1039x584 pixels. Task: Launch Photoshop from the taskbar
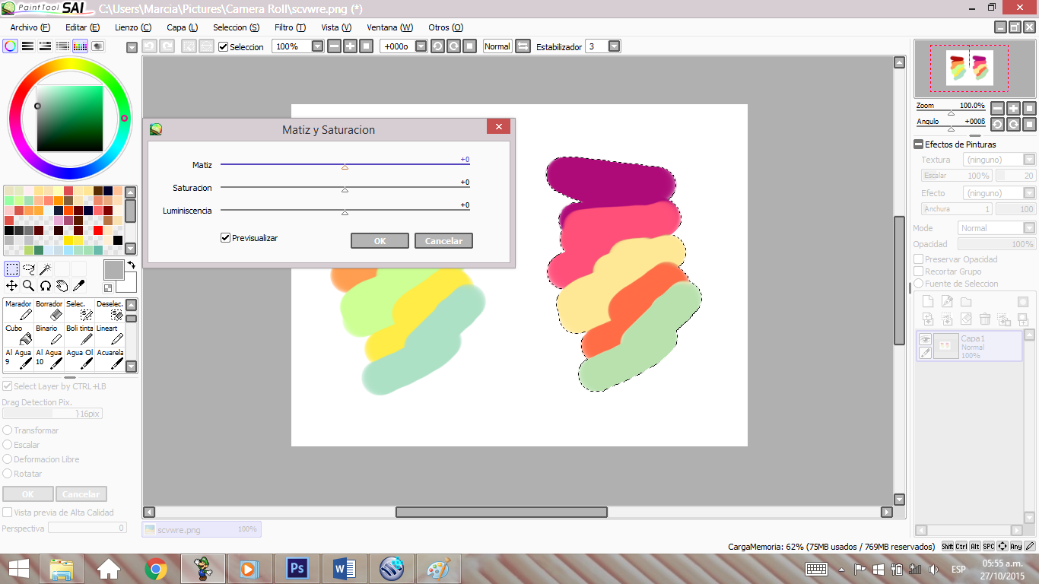[x=297, y=568]
